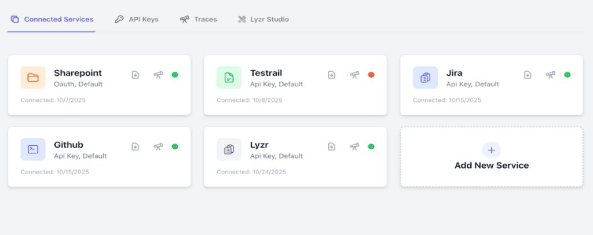Screen dimensions: 593x235
Task: Open the telescope traces icon for Testrail
Action: click(x=354, y=75)
